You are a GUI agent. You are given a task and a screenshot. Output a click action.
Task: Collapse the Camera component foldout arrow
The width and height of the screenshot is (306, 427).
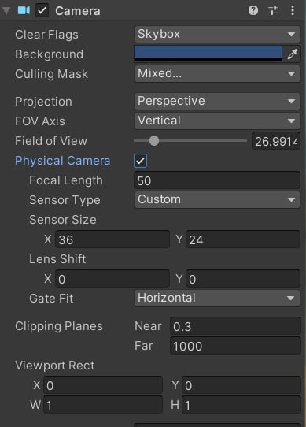pyautogui.click(x=6, y=11)
